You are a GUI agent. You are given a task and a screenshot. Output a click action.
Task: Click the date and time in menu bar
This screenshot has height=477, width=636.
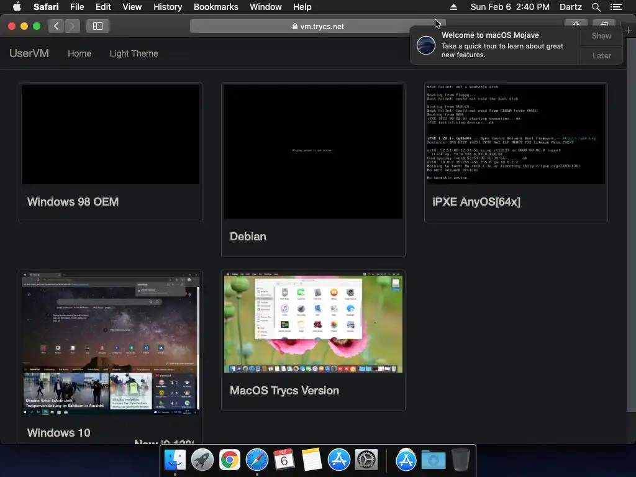click(x=510, y=7)
